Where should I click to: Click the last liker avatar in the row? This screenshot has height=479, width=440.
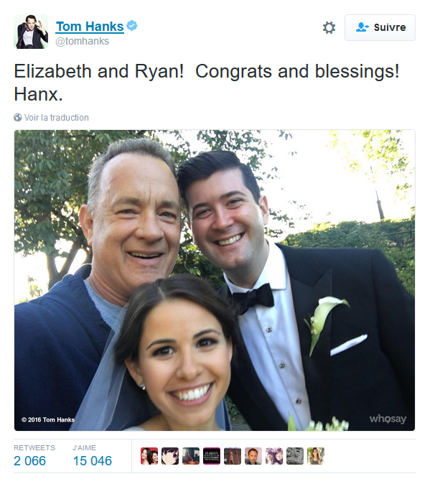coord(316,456)
